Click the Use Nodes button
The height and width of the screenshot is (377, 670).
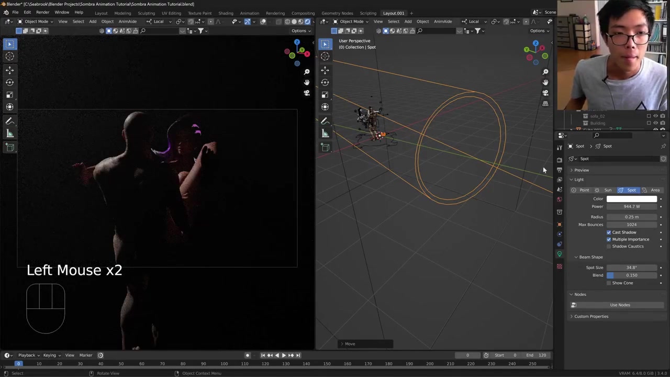tap(620, 305)
